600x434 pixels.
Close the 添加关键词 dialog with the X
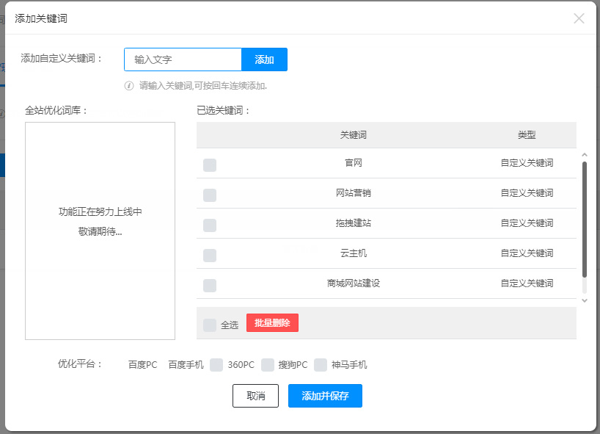[x=579, y=19]
